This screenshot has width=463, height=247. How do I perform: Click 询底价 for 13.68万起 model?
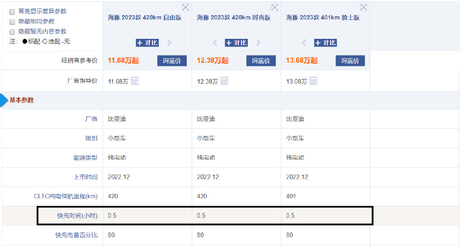(350, 61)
